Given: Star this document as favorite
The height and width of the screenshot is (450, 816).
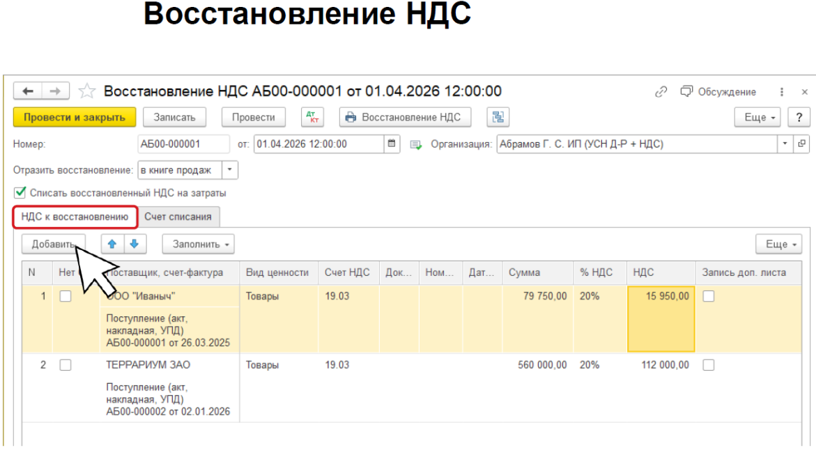Looking at the screenshot, I should tap(86, 92).
